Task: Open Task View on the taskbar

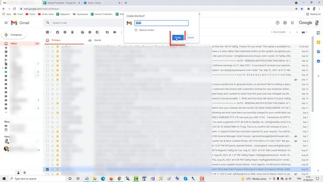Action: click(78, 178)
